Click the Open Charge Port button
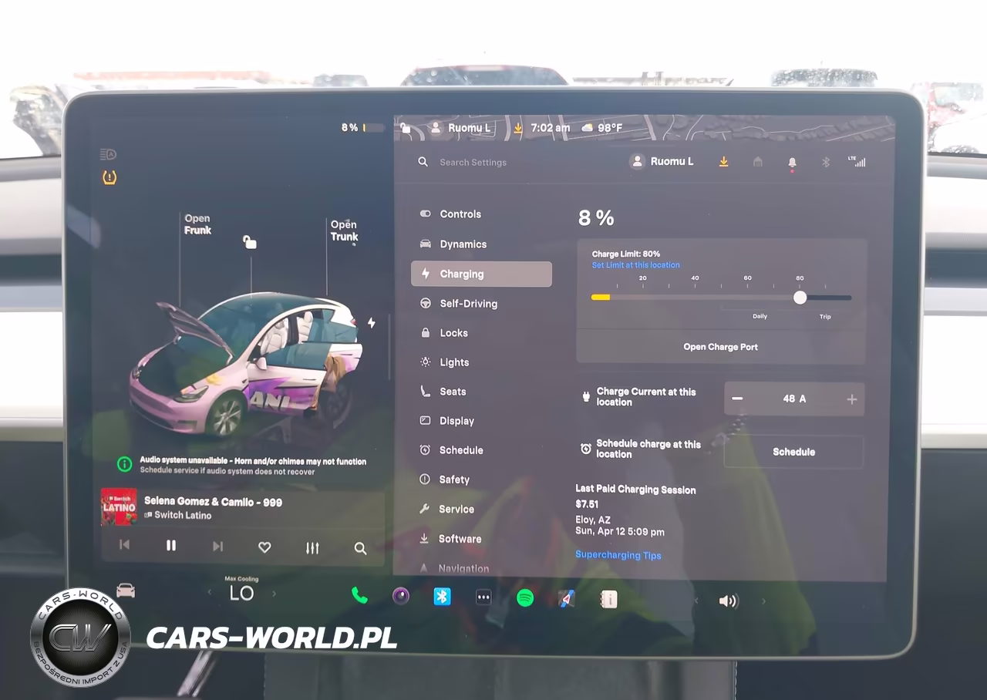 pyautogui.click(x=721, y=347)
